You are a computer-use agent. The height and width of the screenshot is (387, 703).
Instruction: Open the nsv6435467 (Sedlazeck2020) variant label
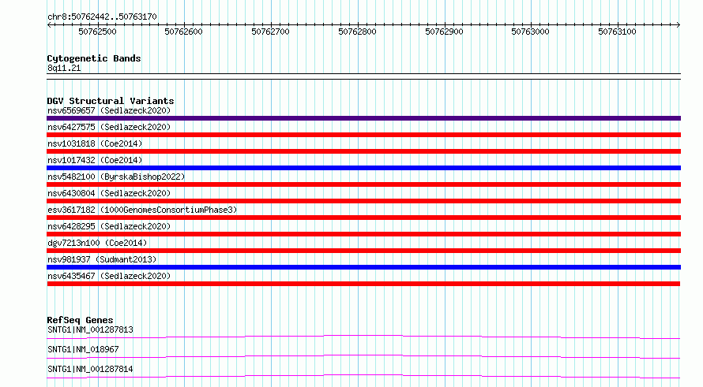(109, 276)
